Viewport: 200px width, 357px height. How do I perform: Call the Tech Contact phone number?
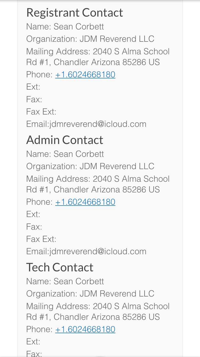[x=85, y=329]
